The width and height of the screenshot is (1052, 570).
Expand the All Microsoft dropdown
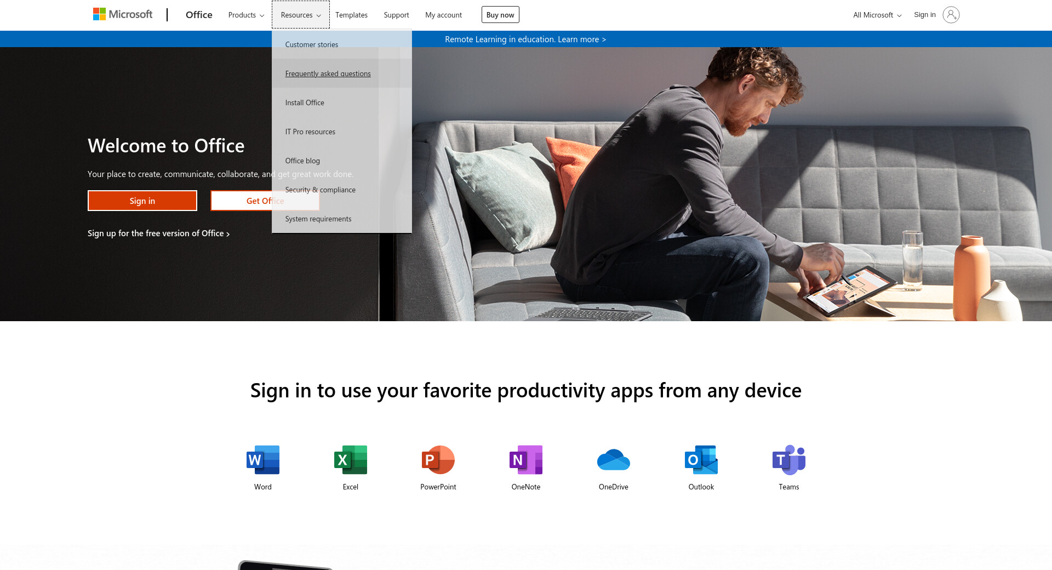tap(877, 15)
